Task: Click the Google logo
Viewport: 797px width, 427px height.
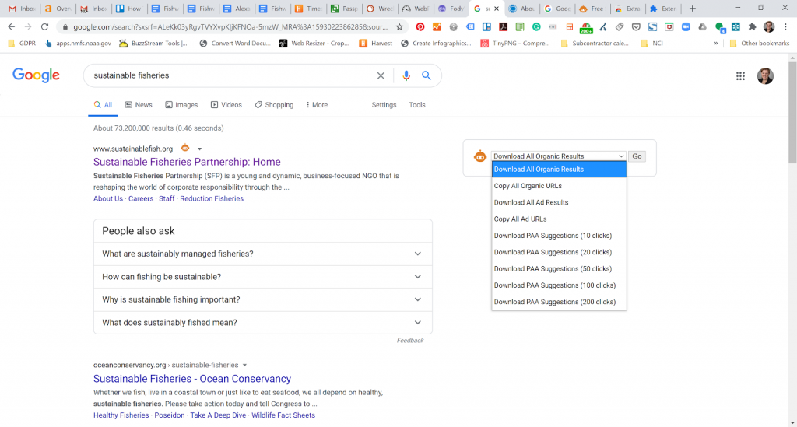Action: coord(36,75)
